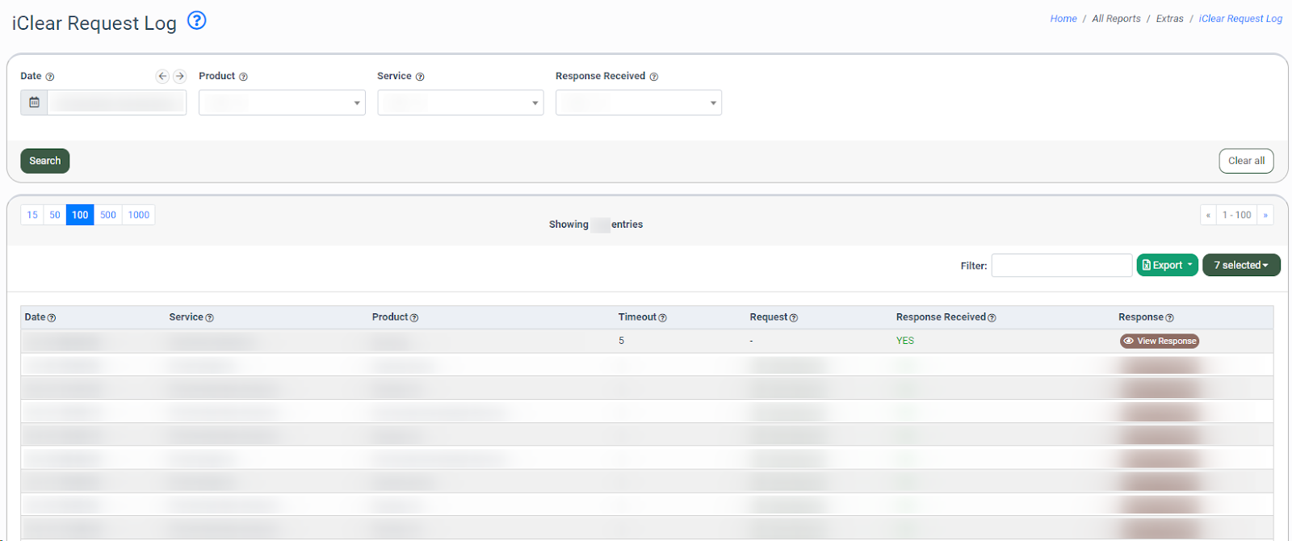Image resolution: width=1292 pixels, height=541 pixels.
Task: Click into the Filter text field
Action: pyautogui.click(x=1061, y=265)
